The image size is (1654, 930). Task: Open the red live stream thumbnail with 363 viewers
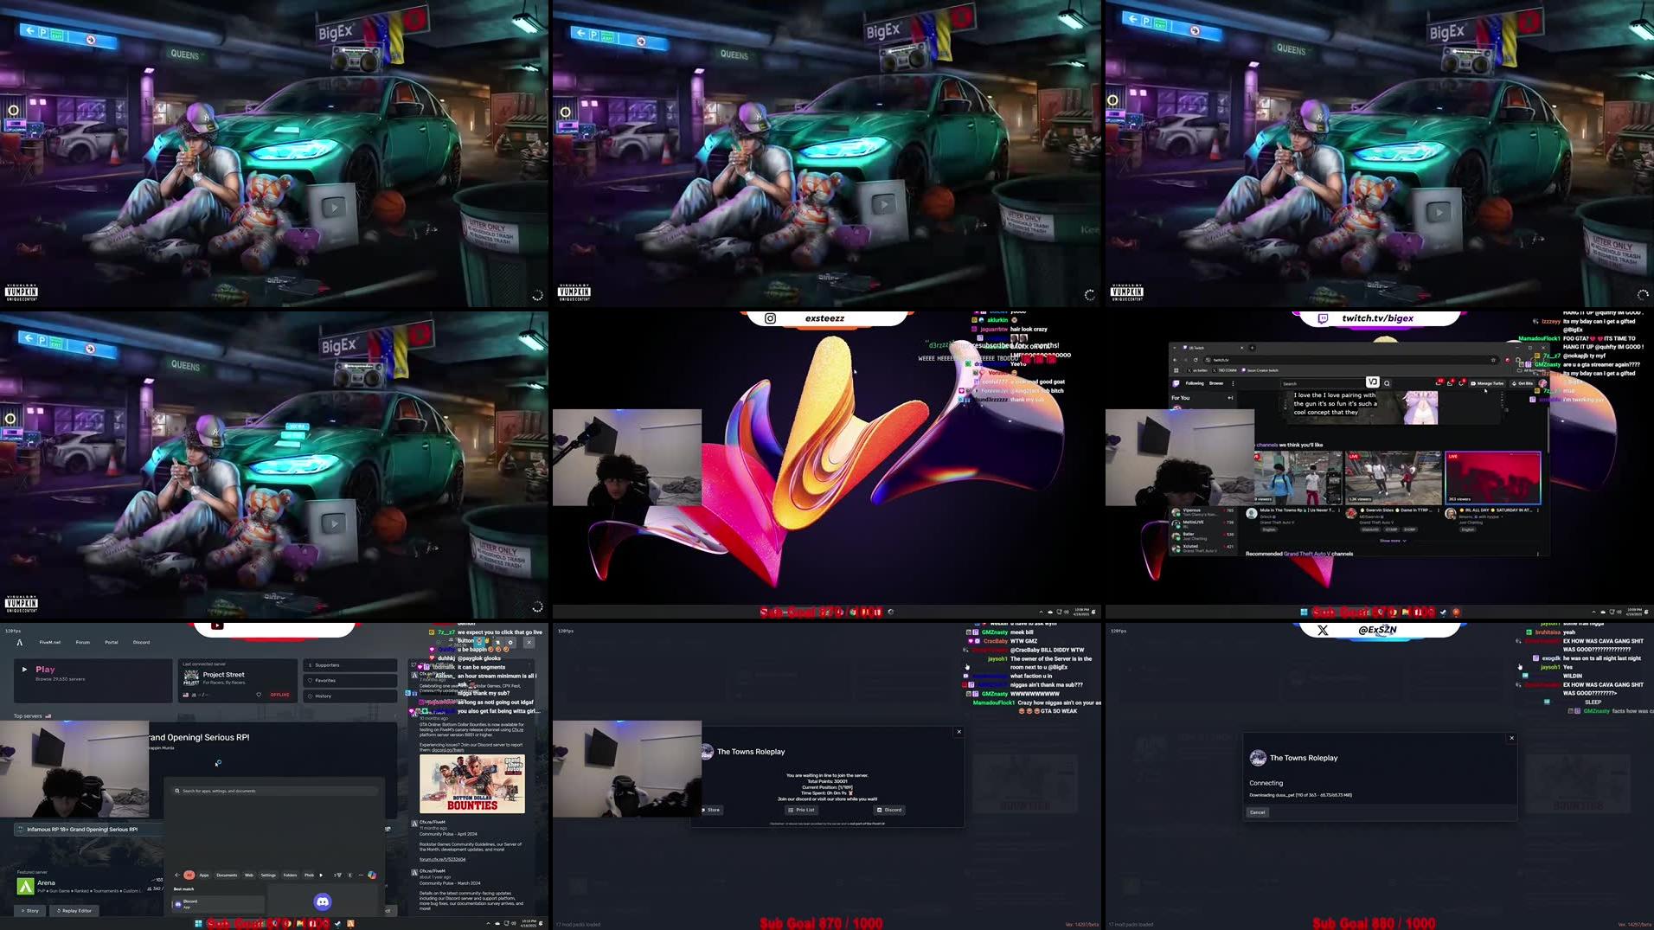[1493, 478]
